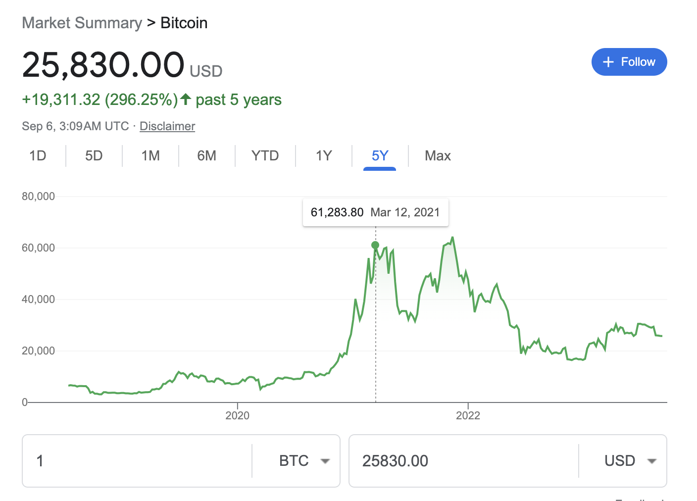Select the 1M time range tab
The height and width of the screenshot is (501, 697).
[150, 156]
